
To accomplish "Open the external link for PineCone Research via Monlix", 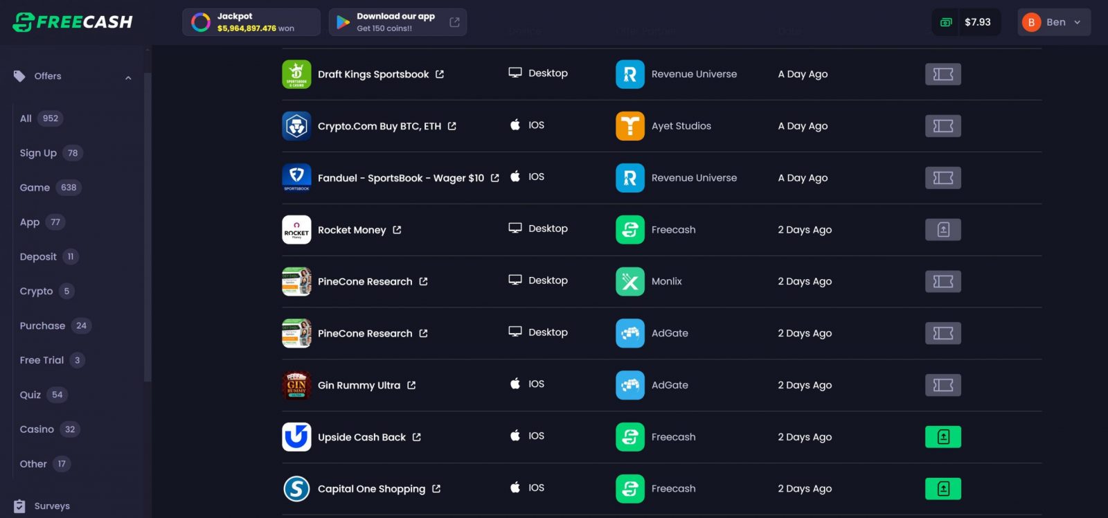I will coord(423,282).
